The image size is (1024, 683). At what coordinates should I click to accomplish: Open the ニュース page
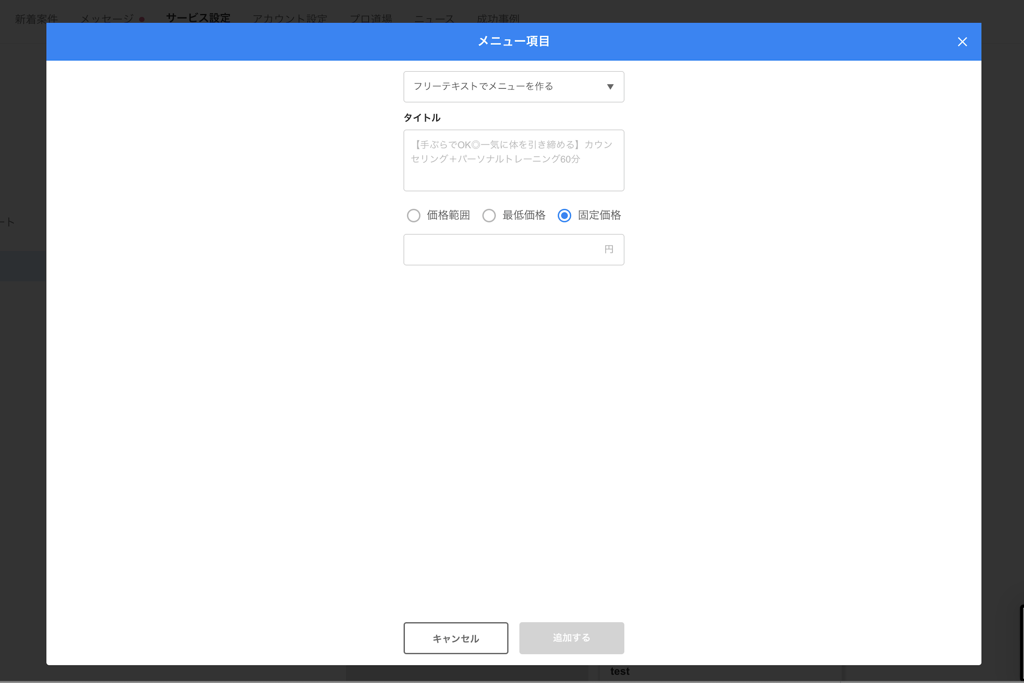434,18
